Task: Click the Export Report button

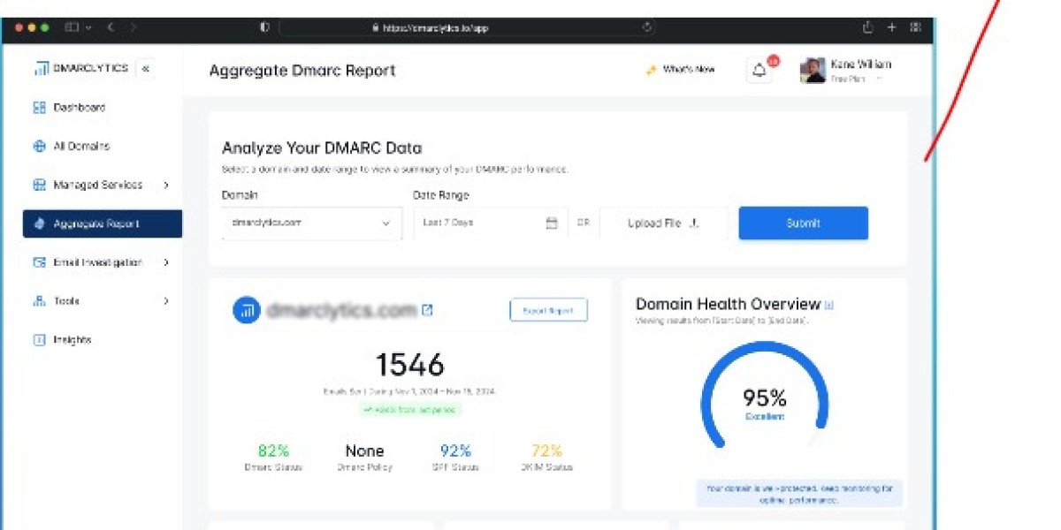Action: 548,310
